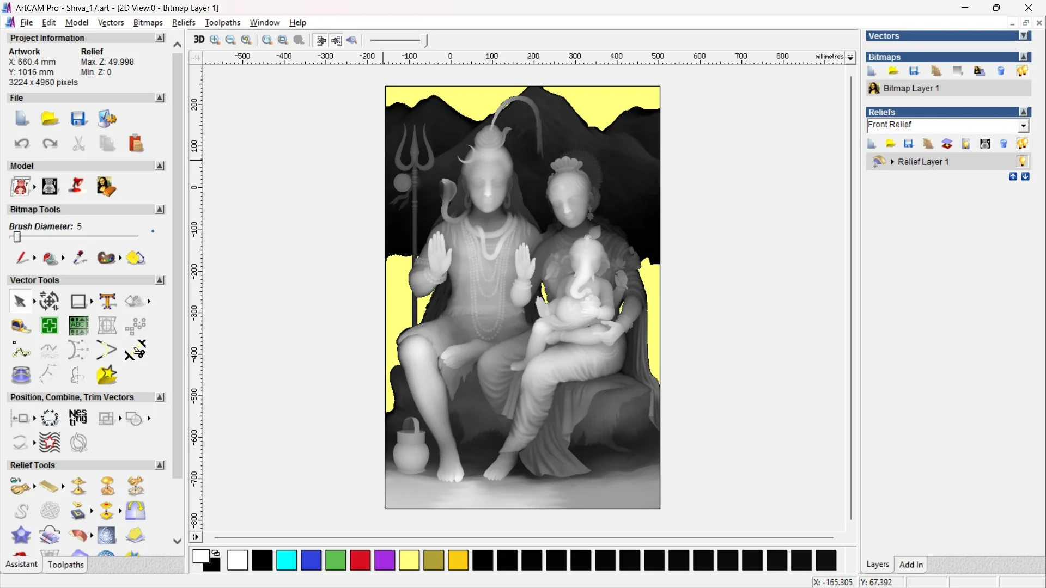This screenshot has width=1046, height=588.
Task: Open the Front Relief dropdown
Action: 1024,126
